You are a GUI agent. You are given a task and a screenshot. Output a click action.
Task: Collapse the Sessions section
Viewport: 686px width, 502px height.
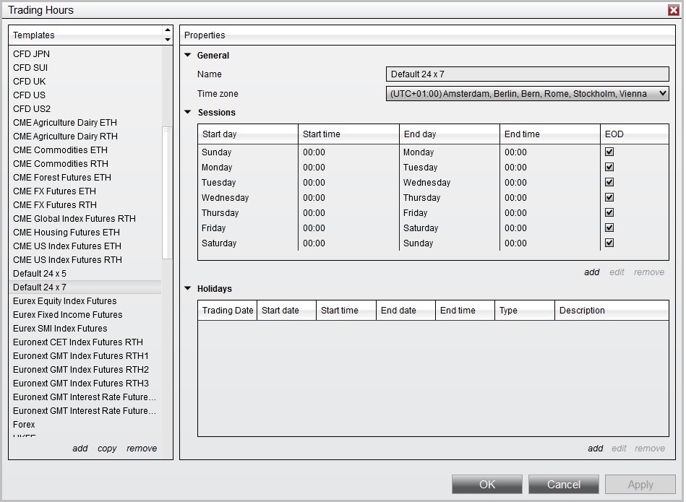tap(188, 113)
